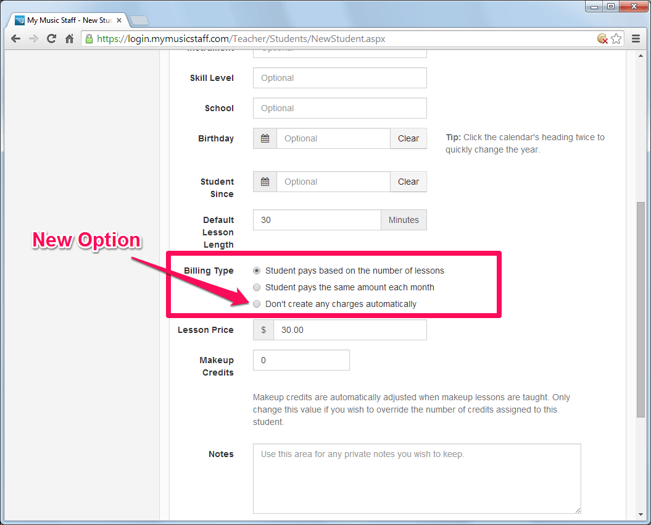Click the scrollbar down arrow
This screenshot has height=525, width=651.
point(641,514)
